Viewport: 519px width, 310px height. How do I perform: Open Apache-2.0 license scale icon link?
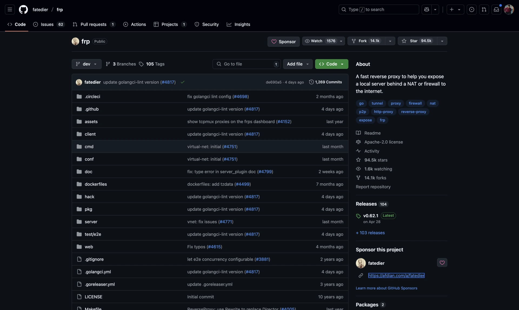tap(379, 142)
